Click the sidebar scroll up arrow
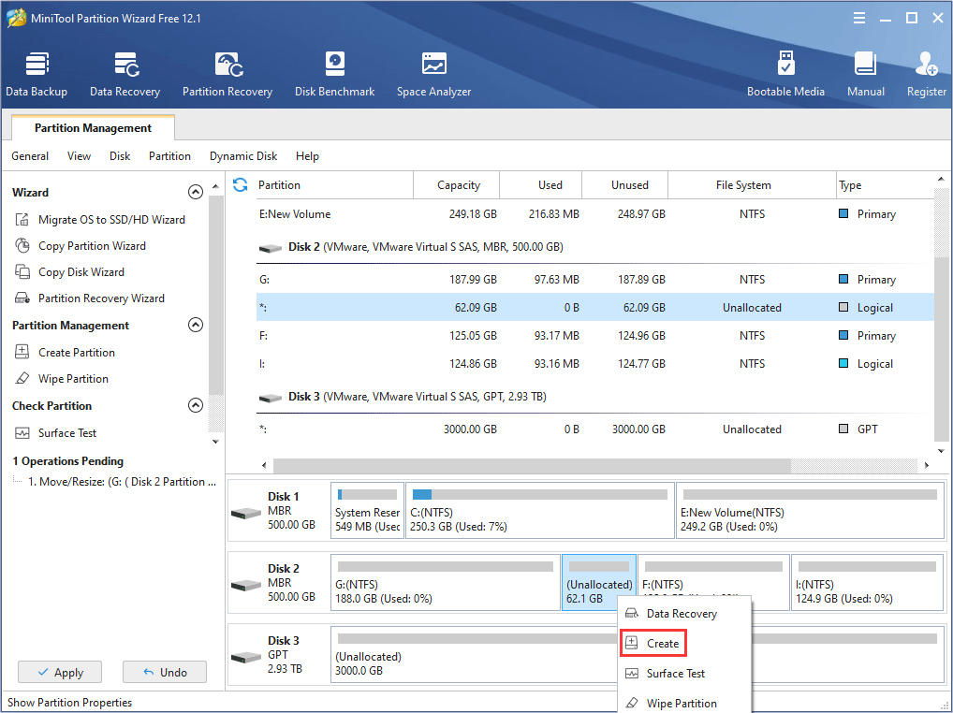This screenshot has height=713, width=953. coord(215,186)
